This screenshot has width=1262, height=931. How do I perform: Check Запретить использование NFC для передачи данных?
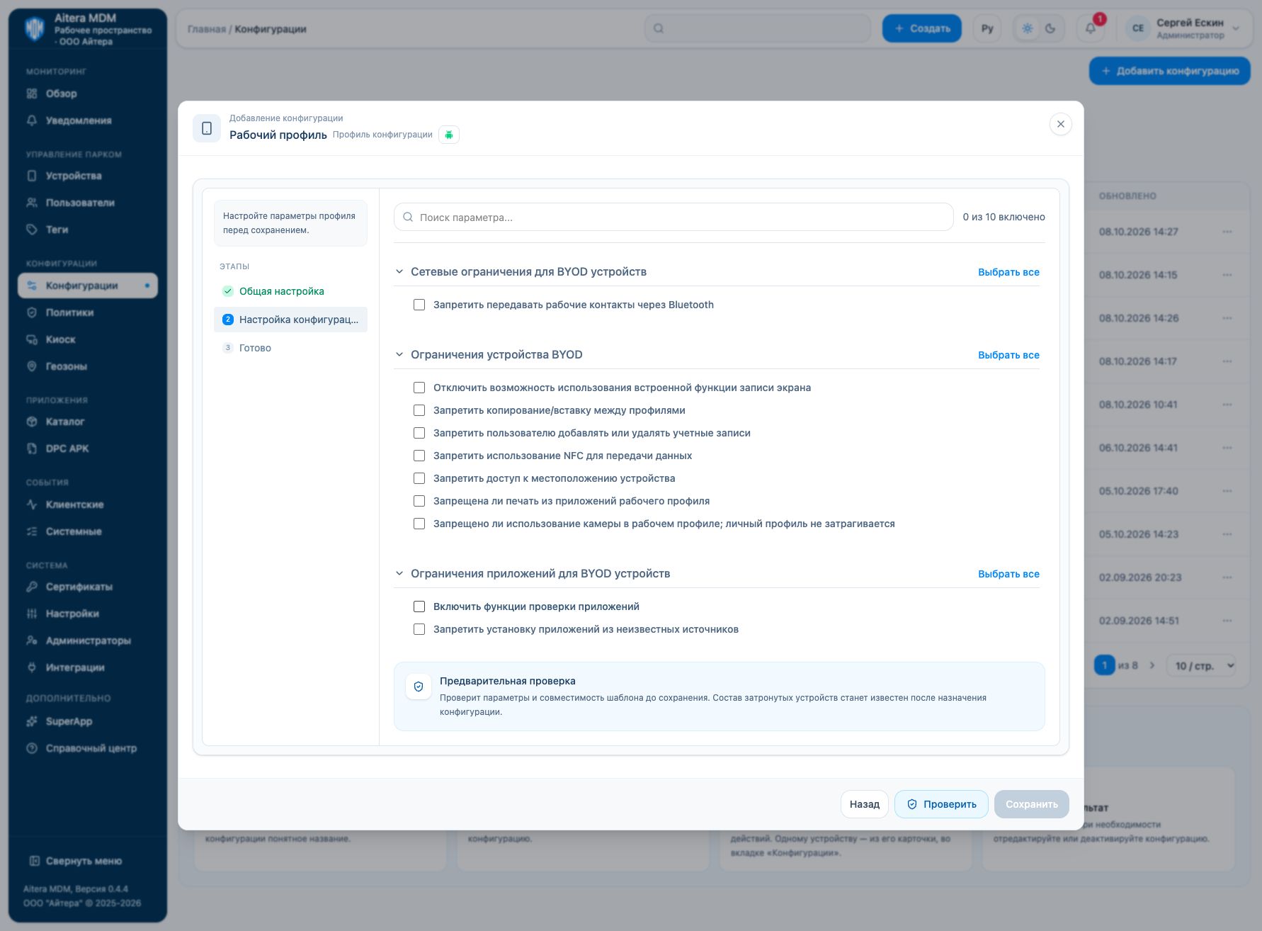(419, 456)
